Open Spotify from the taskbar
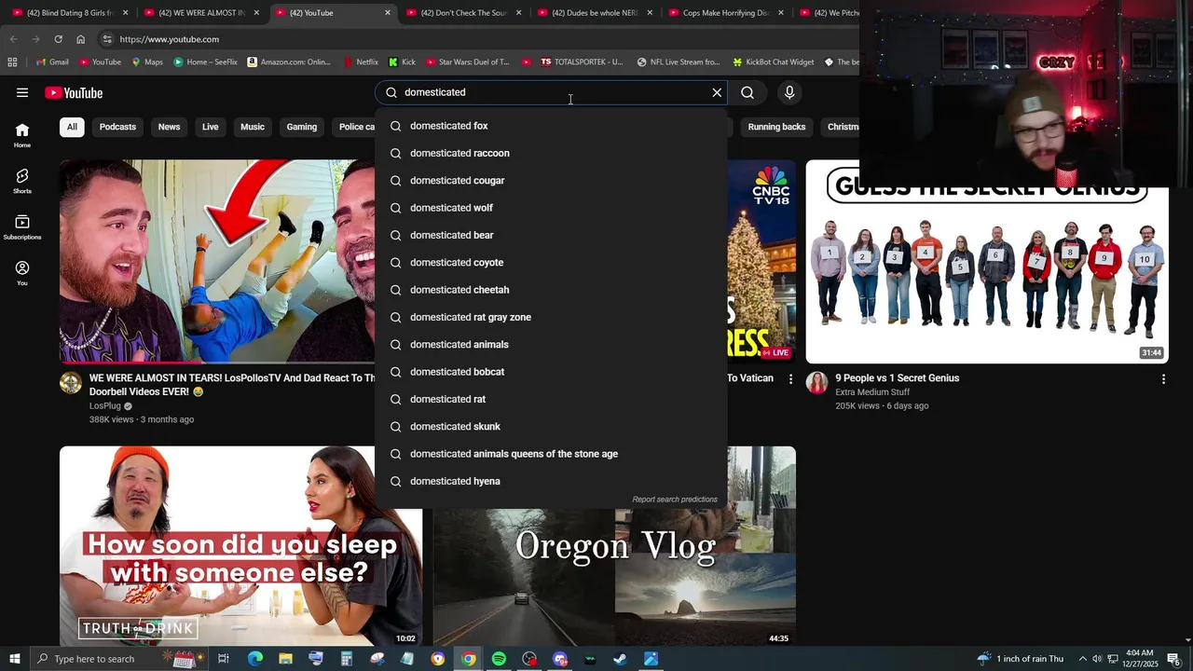Screen dimensions: 1193x671 (499, 659)
